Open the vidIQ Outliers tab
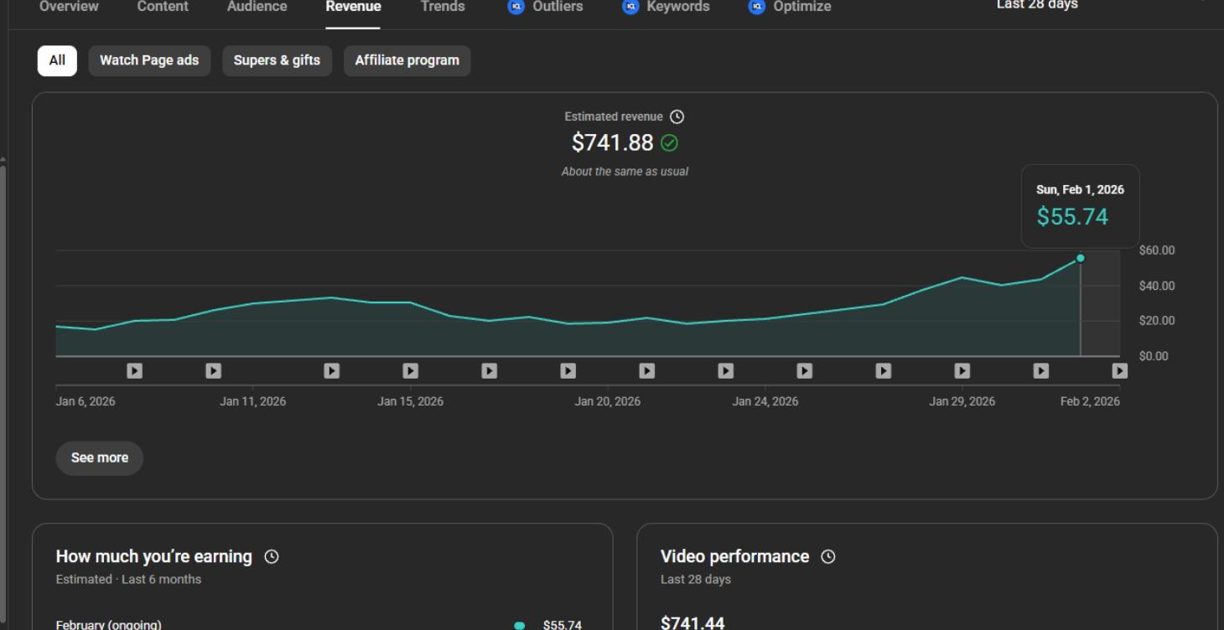The width and height of the screenshot is (1224, 630). (x=546, y=7)
